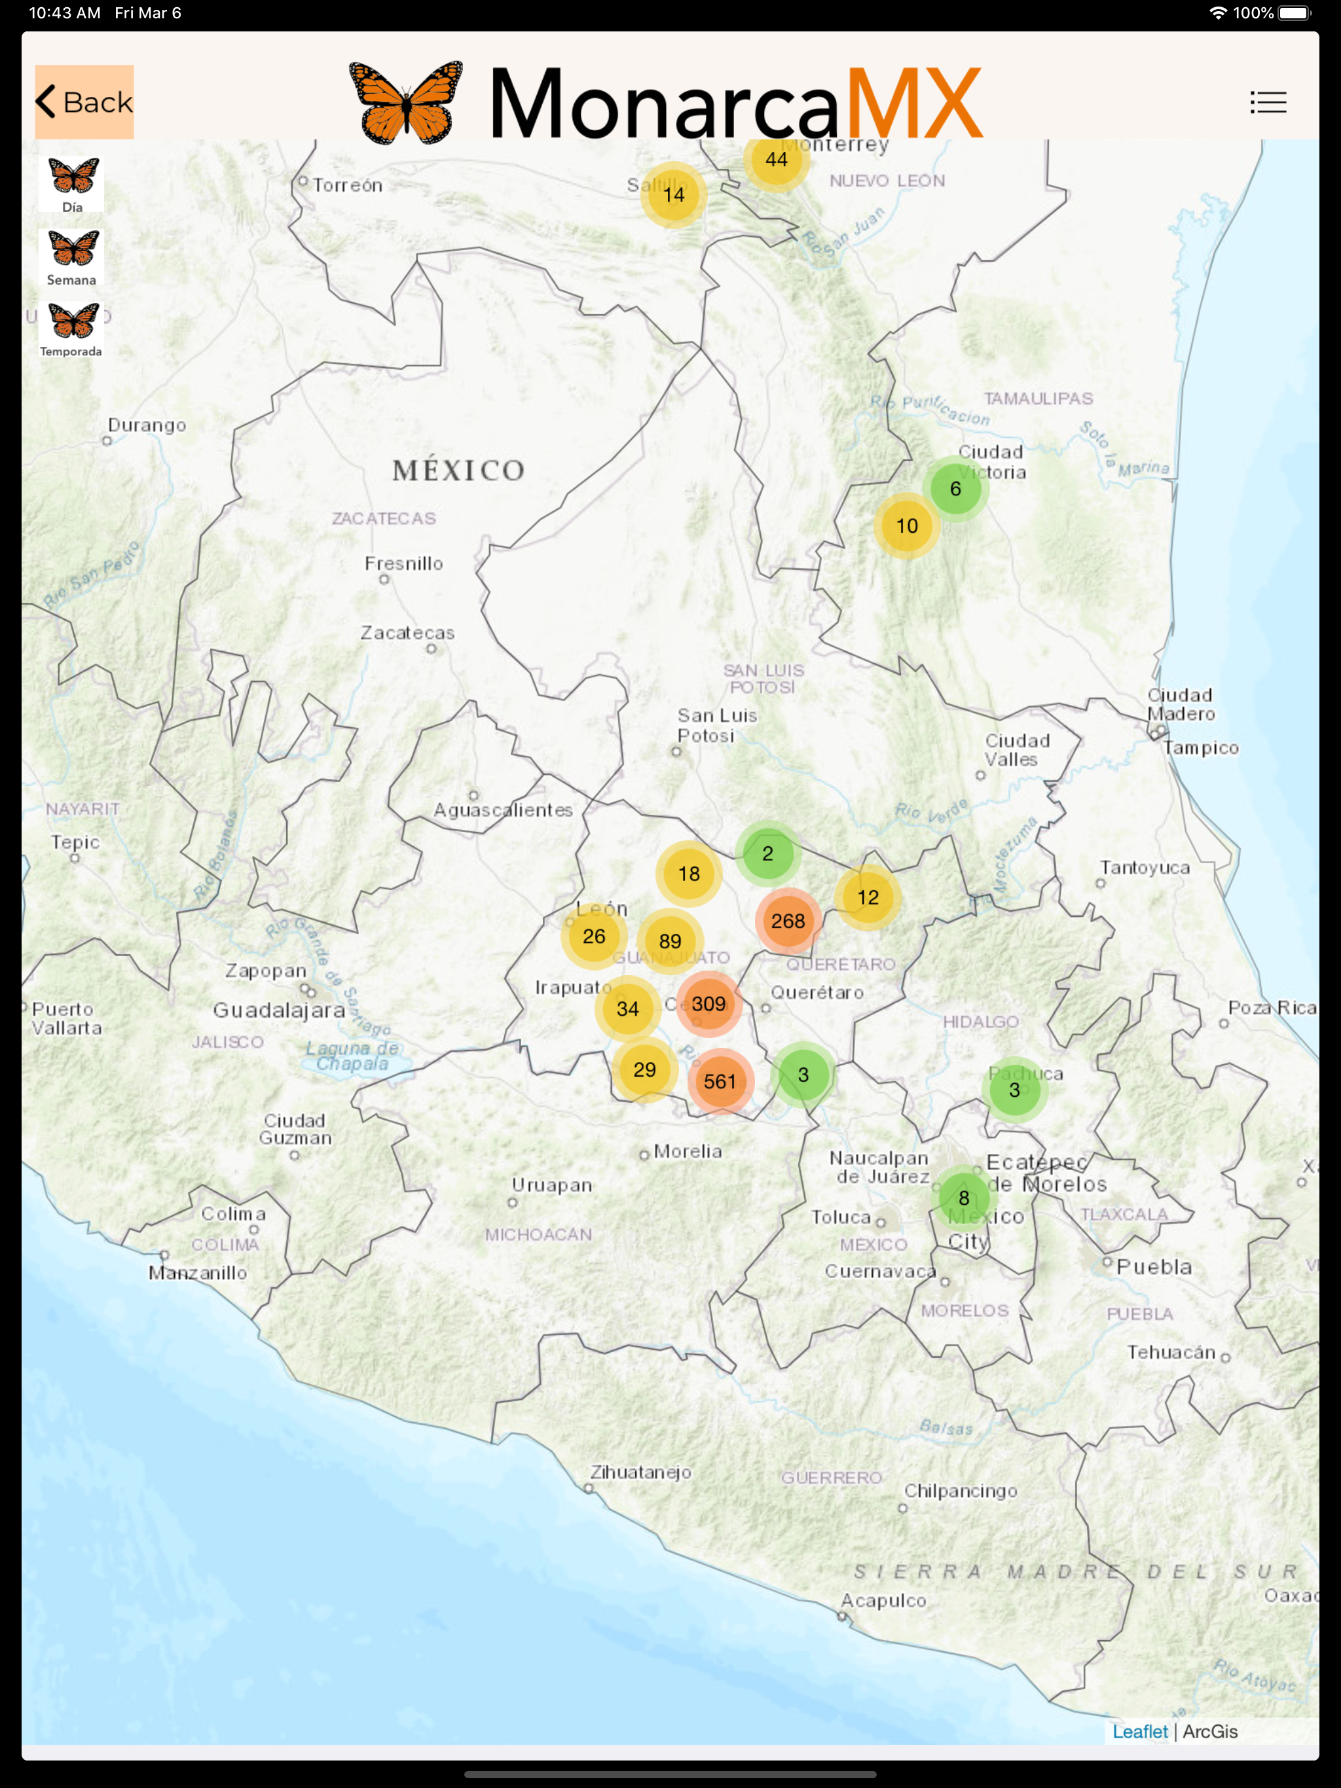
Task: Tap the Back button
Action: tap(84, 102)
